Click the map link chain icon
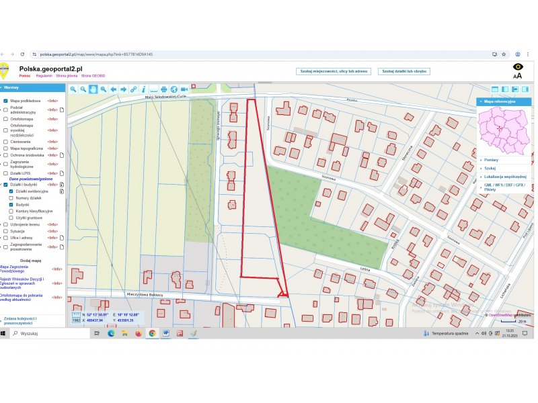This screenshot has width=538, height=403. coord(133,89)
